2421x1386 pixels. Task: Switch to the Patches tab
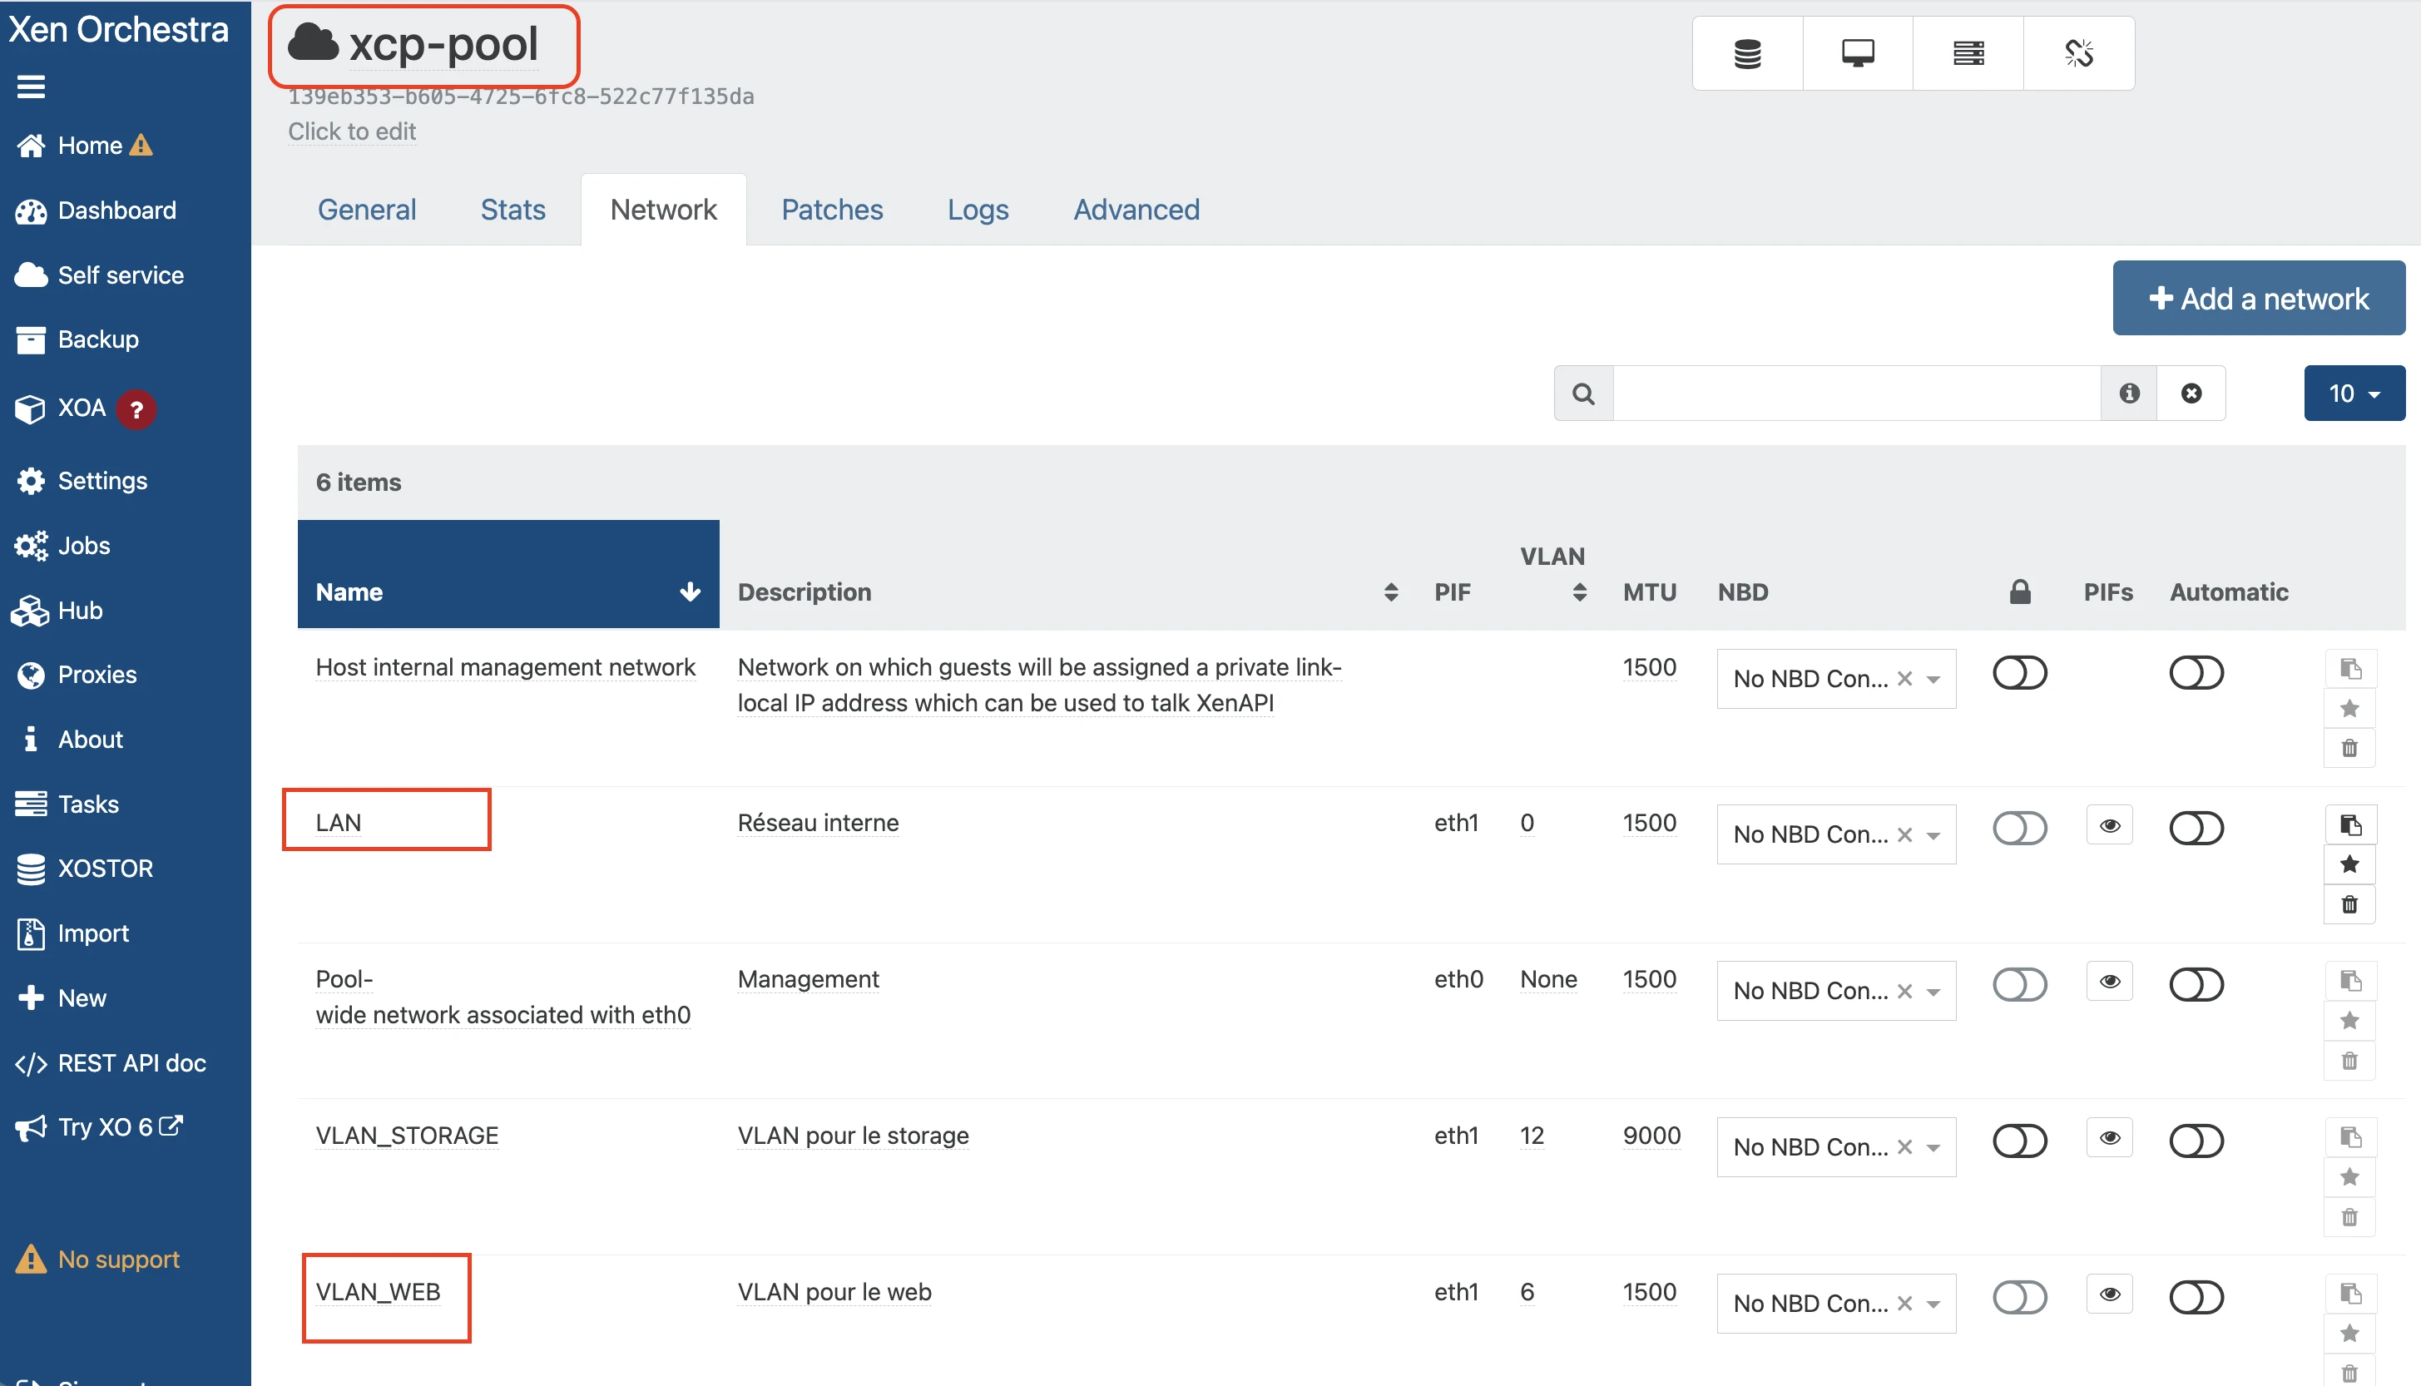[x=832, y=210]
